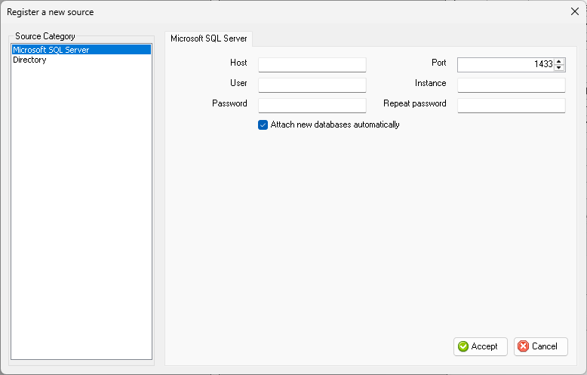Switch to the Microsoft SQL Server tab
The image size is (587, 375).
click(x=208, y=38)
